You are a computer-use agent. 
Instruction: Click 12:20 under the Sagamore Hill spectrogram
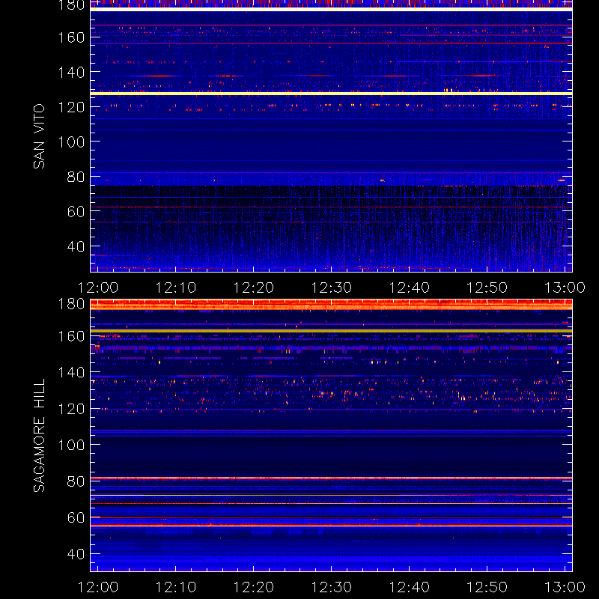[254, 587]
